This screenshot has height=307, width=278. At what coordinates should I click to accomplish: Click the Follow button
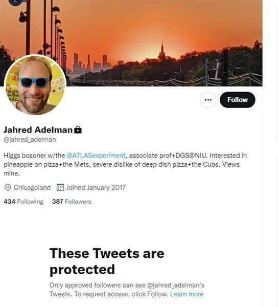point(237,100)
